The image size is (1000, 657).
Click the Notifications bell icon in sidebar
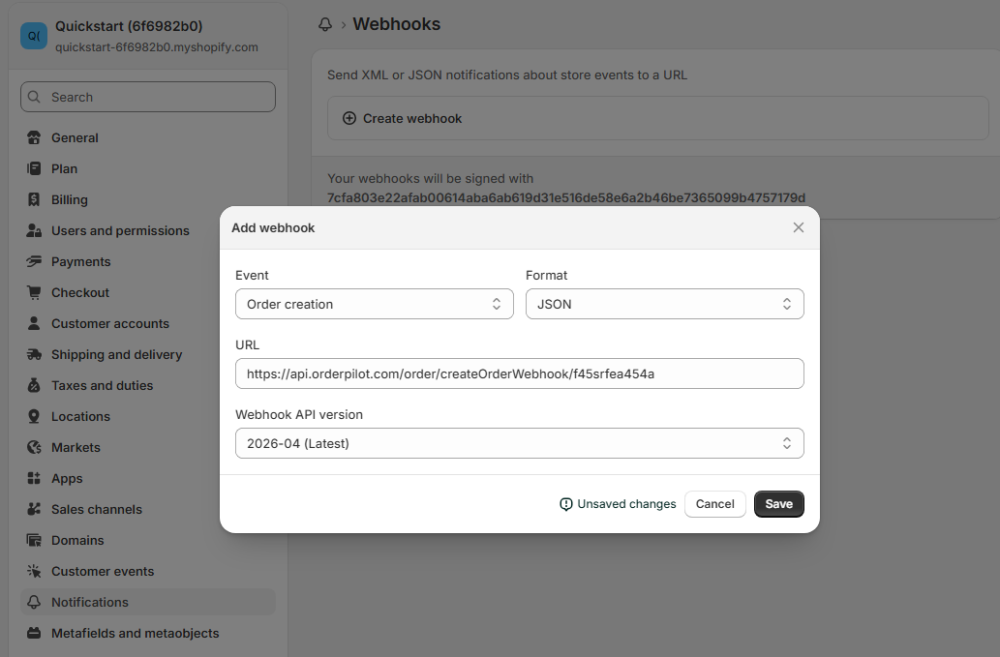(x=34, y=602)
